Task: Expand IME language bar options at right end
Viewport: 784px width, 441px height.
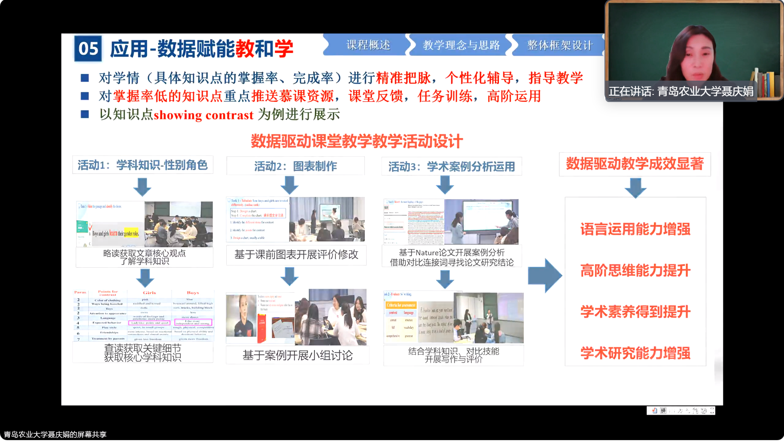Action: (712, 410)
